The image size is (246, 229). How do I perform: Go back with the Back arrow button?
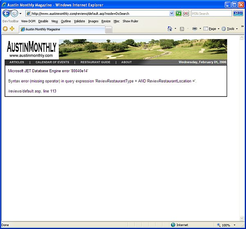(6, 14)
